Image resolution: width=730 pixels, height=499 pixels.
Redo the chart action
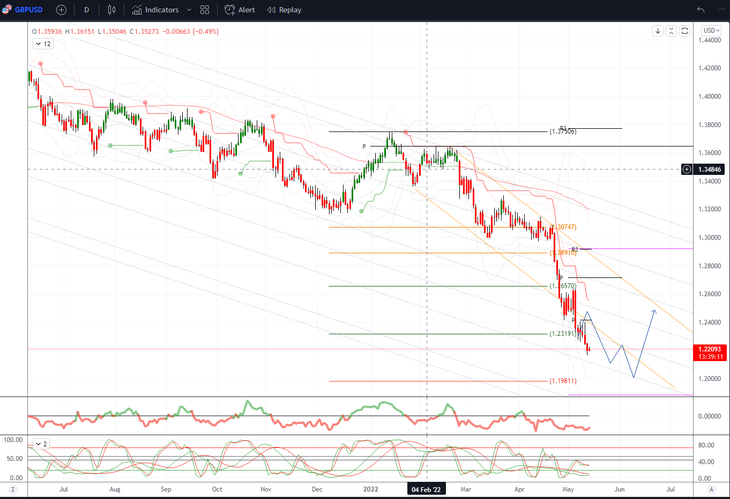[x=720, y=10]
